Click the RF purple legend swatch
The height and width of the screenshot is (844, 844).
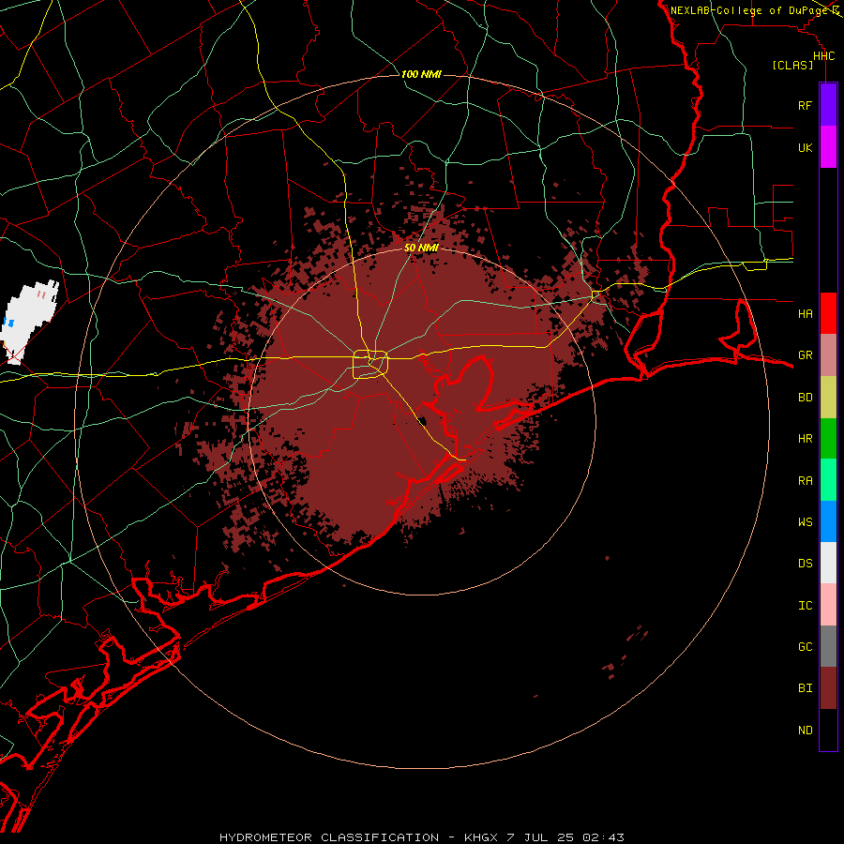point(828,105)
